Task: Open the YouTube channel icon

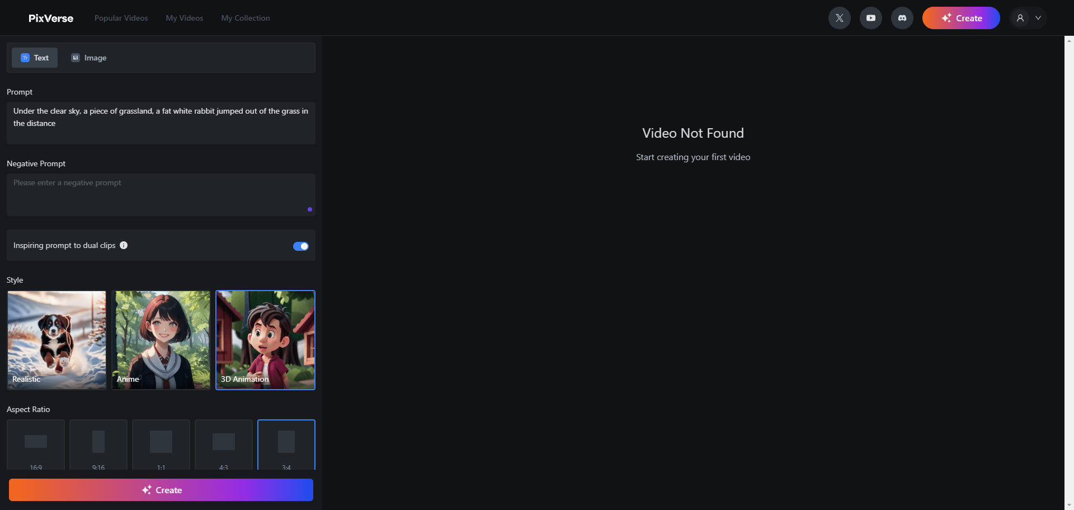Action: point(870,18)
